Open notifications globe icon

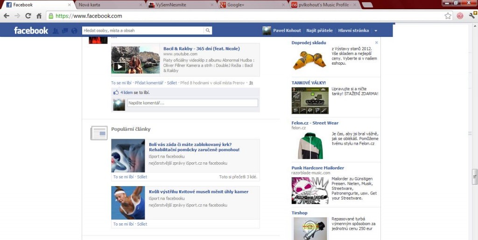pos(74,31)
